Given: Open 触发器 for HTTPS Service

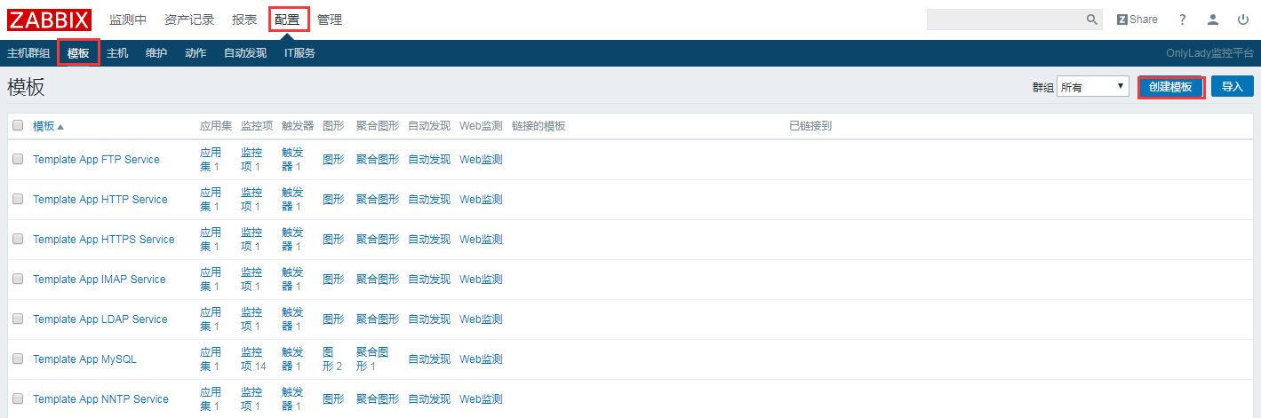Looking at the screenshot, I should pos(292,240).
